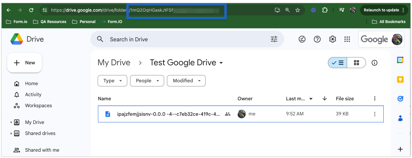Open Test Google Drive folder dropdown
This screenshot has height=158, width=412.
tap(221, 63)
